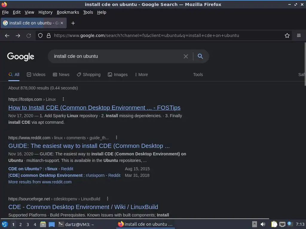Open the clipboard tray icon
306x229 pixels.
pyautogui.click(x=274, y=224)
